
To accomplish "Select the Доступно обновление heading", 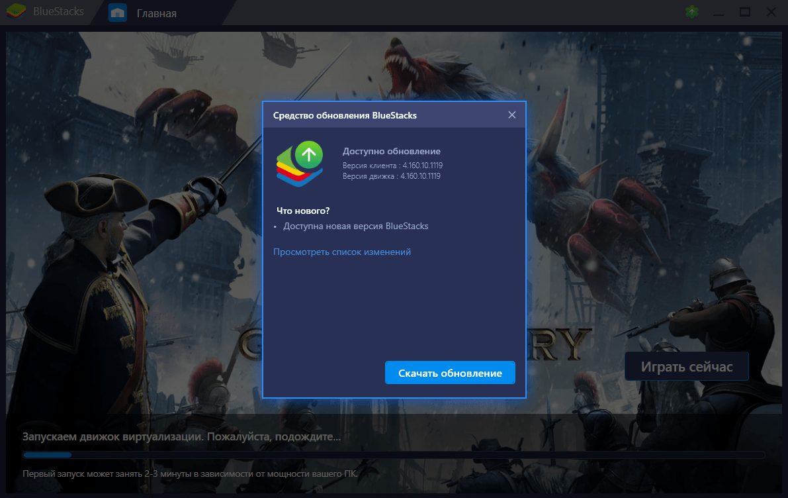I will coord(391,151).
